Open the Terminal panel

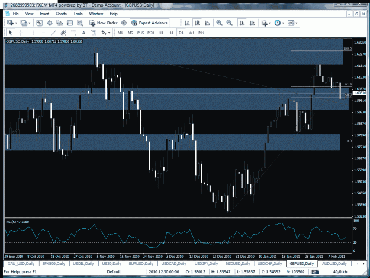(x=70, y=23)
